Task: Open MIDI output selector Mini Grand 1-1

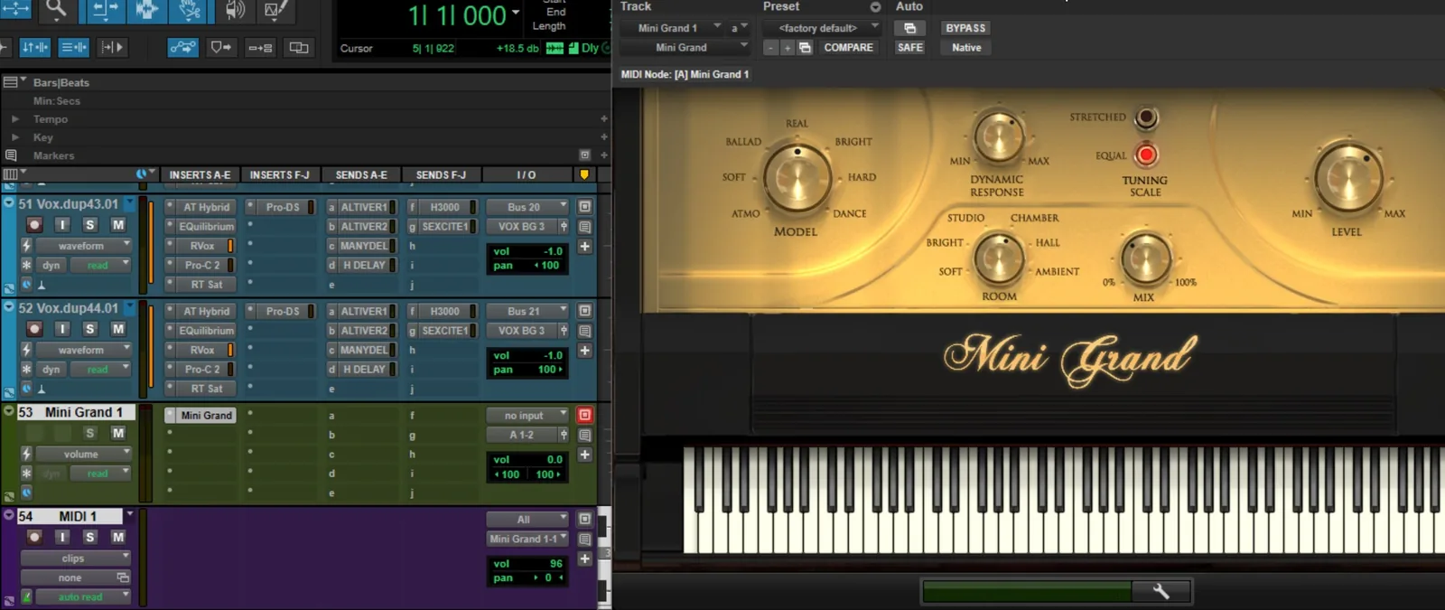Action: pyautogui.click(x=527, y=539)
